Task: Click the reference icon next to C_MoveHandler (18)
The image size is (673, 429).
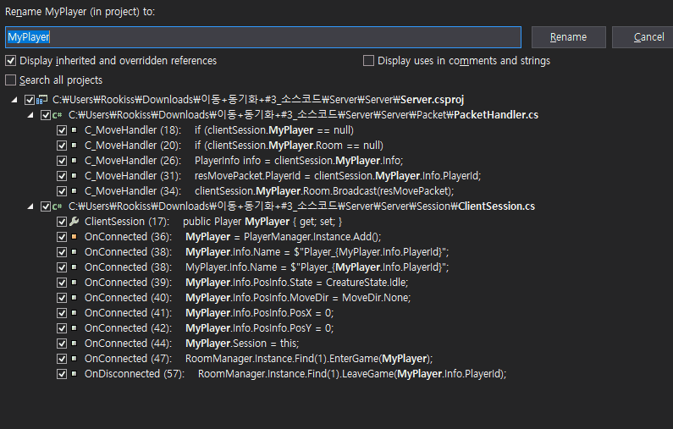Action: pos(74,130)
